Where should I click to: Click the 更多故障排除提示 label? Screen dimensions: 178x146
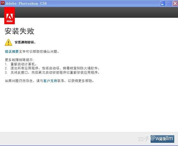[19, 60]
